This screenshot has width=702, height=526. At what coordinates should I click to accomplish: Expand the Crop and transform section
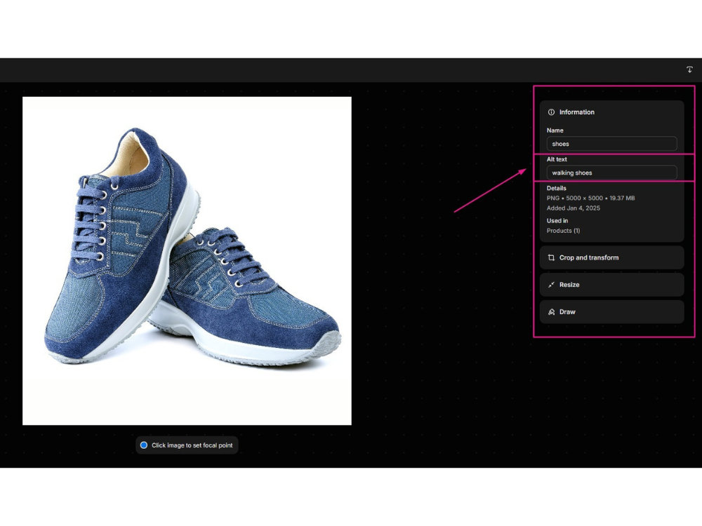611,257
